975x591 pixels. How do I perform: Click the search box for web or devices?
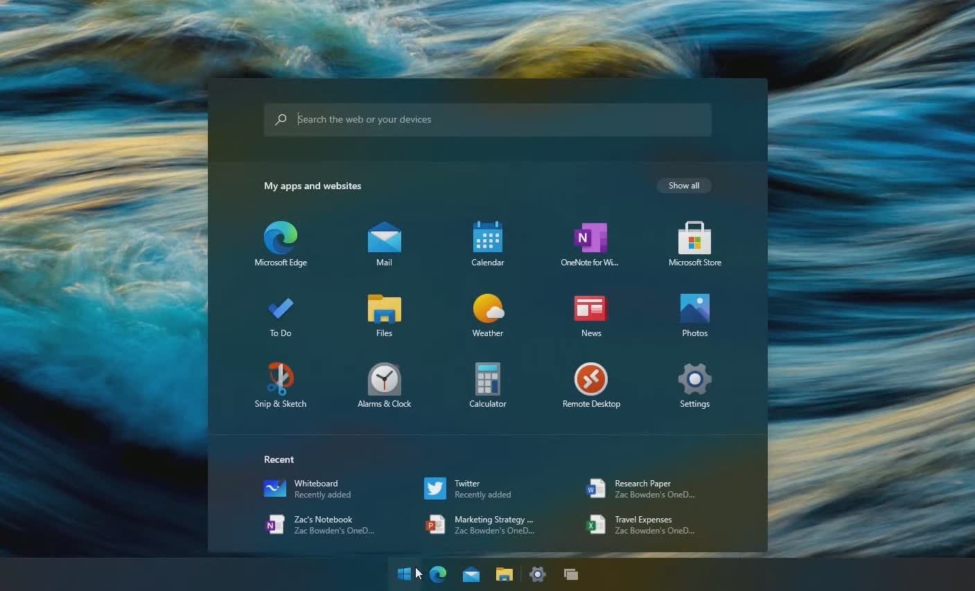point(488,120)
